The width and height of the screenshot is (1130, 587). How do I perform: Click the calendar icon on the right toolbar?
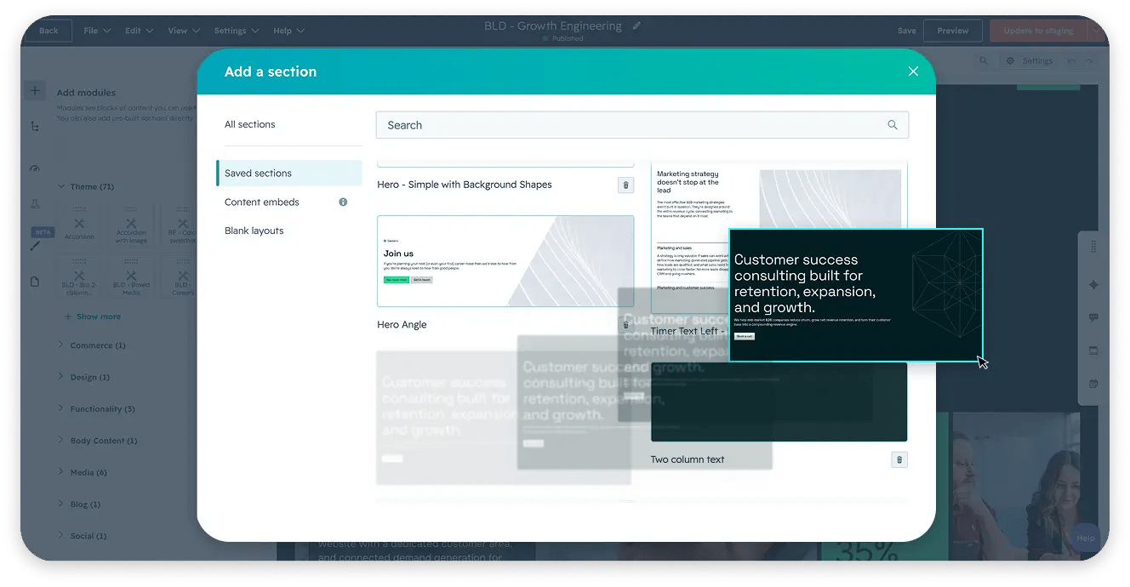(1093, 384)
